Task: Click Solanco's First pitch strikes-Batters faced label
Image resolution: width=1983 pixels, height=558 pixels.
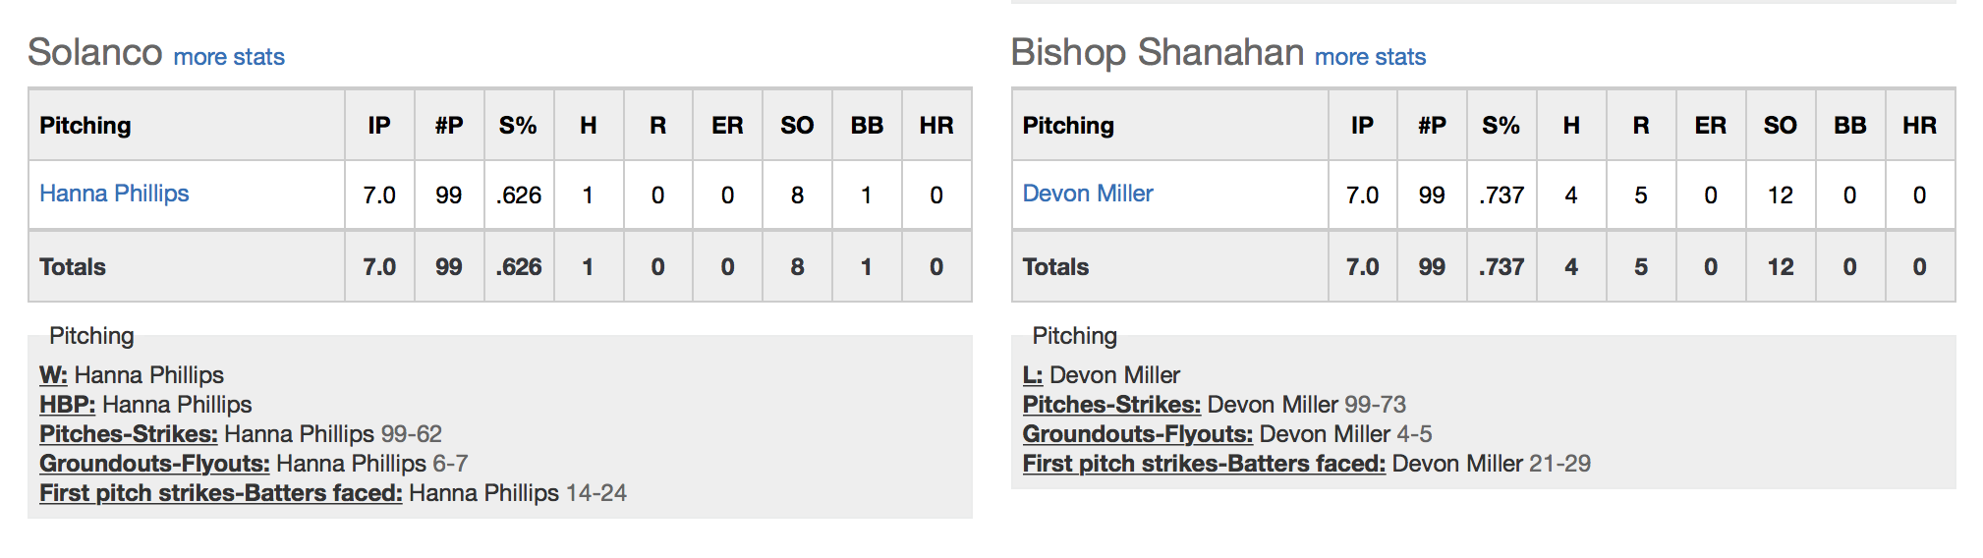Action: 221,493
